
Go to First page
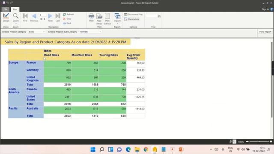pyautogui.click(x=25, y=18)
